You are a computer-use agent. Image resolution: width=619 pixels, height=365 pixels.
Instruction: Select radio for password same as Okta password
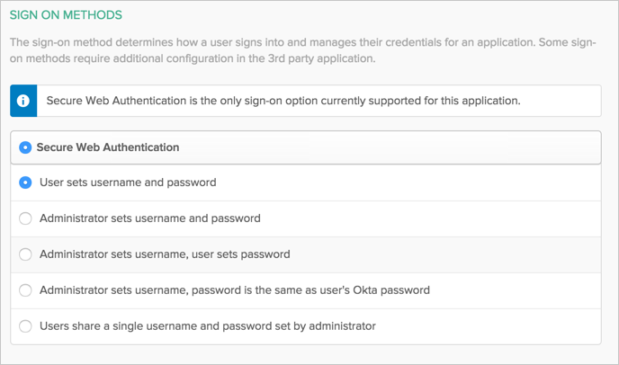tap(25, 290)
